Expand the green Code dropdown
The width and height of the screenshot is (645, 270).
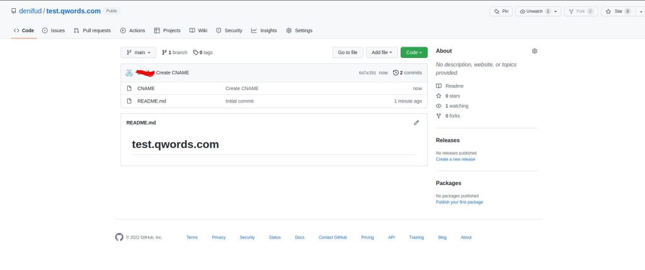(x=414, y=53)
